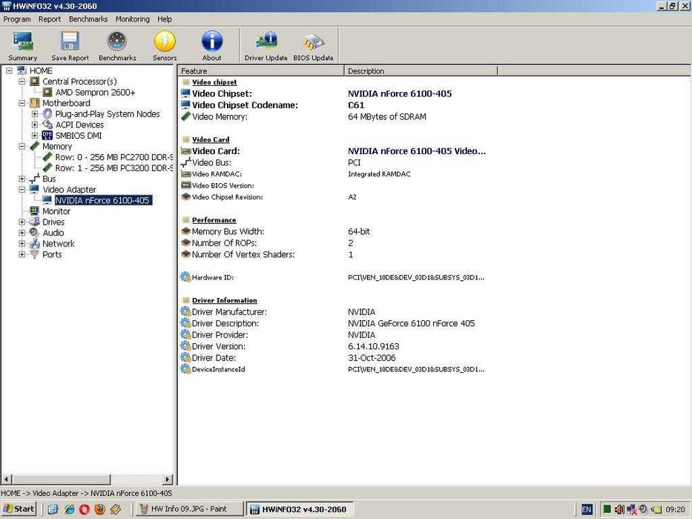This screenshot has height=519, width=692.
Task: Collapse the Video Adapter node
Action: (22, 189)
